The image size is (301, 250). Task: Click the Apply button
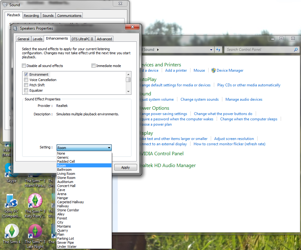125,167
